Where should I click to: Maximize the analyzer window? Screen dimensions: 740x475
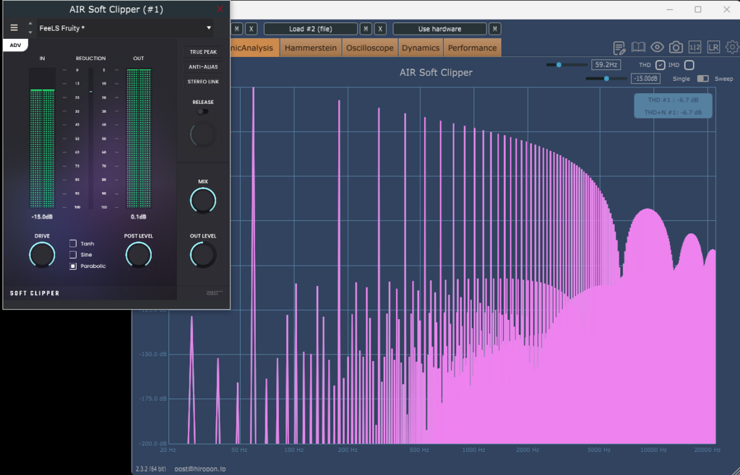(x=698, y=9)
